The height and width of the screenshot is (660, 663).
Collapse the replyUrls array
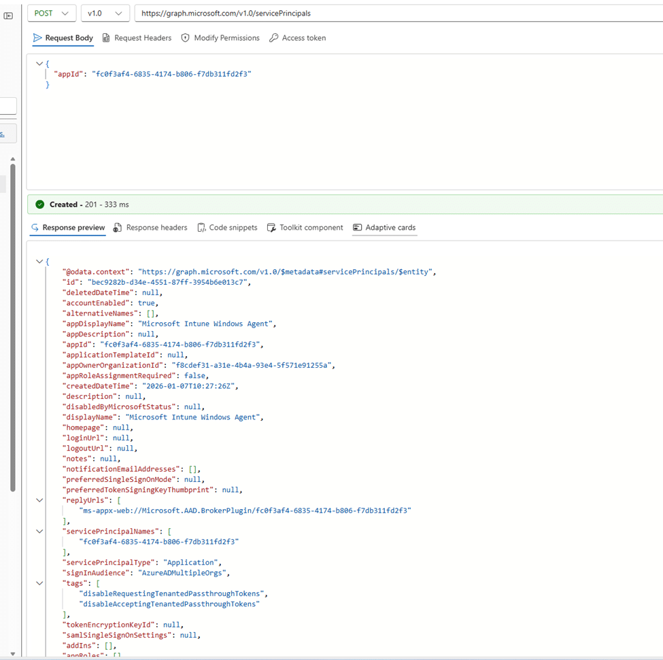click(x=39, y=500)
